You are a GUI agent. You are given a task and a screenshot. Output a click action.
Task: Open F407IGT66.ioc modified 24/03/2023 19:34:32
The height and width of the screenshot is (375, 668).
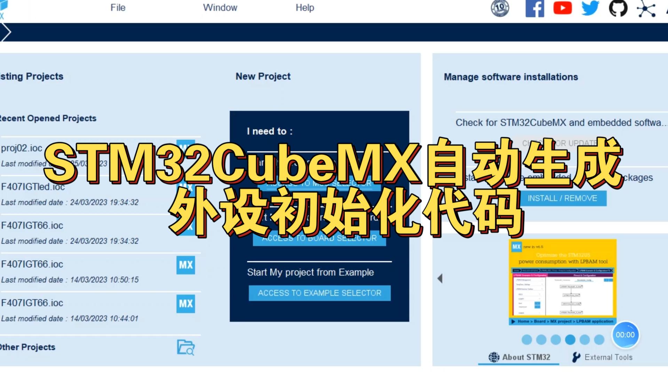100,233
